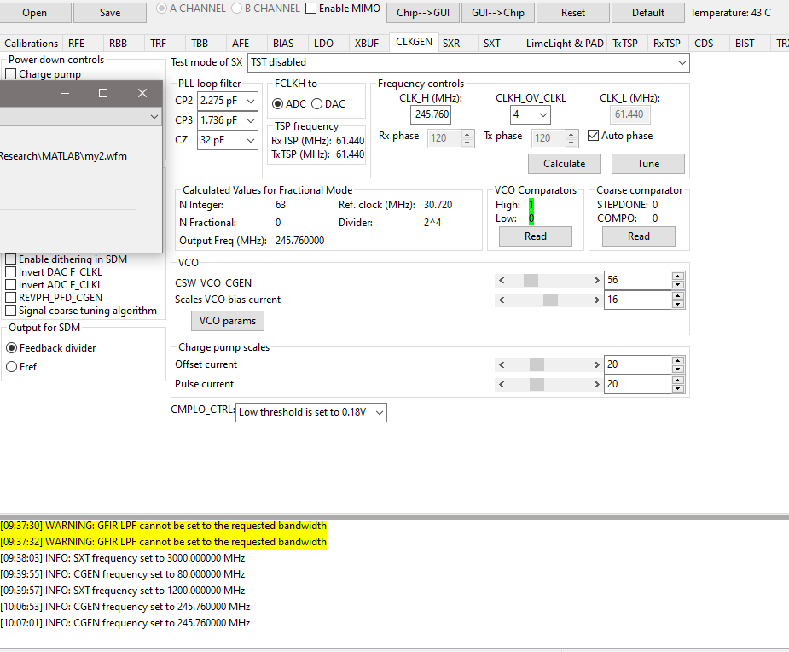The height and width of the screenshot is (652, 789).
Task: Click left arrow of Offset current slider
Action: (502, 364)
